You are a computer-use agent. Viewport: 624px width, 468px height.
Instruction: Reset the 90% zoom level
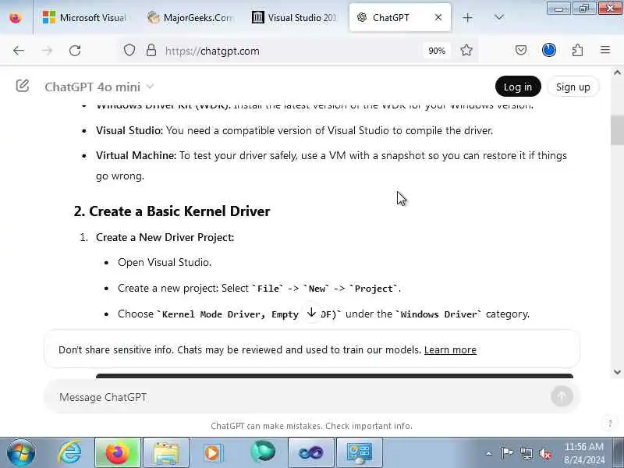(x=437, y=51)
